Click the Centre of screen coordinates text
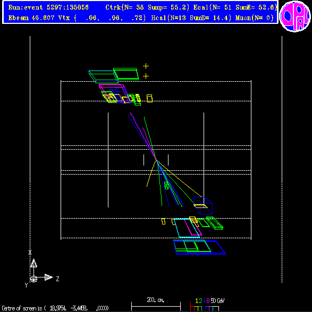 click(x=55, y=308)
